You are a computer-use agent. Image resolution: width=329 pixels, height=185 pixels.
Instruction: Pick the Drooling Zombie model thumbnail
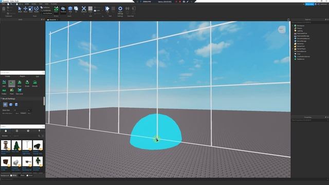pyautogui.click(x=38, y=161)
